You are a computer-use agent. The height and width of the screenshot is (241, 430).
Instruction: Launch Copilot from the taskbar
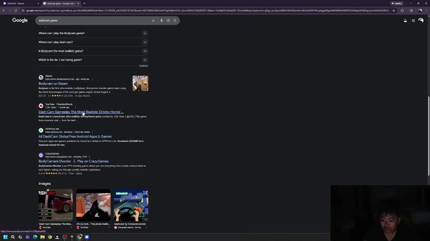click(x=20, y=237)
